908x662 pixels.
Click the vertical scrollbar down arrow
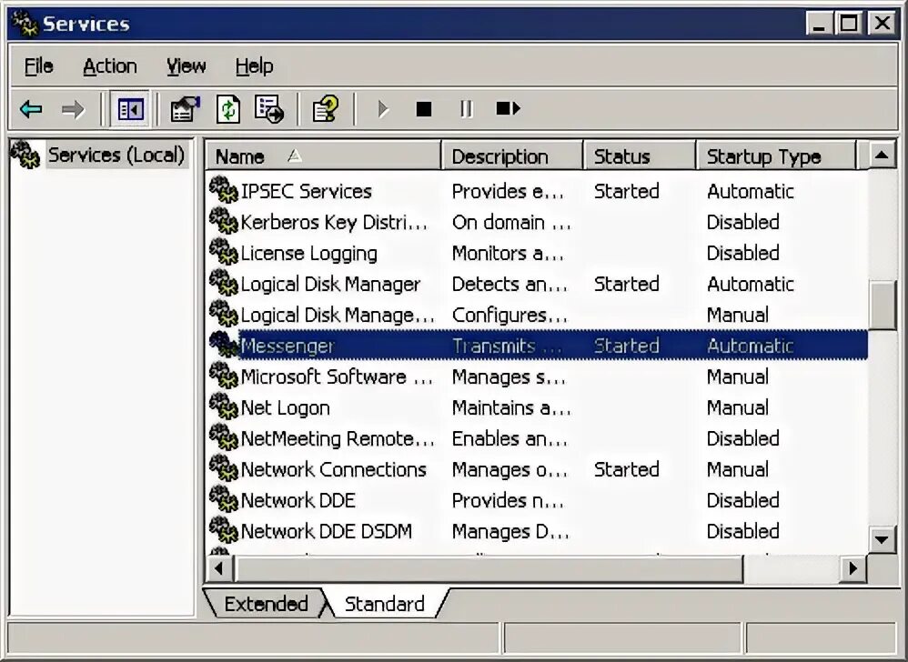[882, 539]
